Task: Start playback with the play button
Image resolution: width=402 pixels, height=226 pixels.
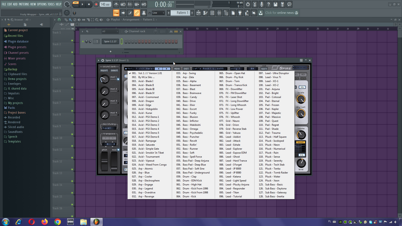Action: (x=82, y=4)
